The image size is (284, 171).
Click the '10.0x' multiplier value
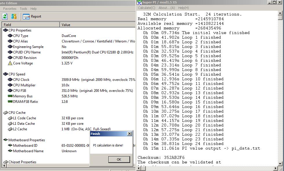point(65,85)
